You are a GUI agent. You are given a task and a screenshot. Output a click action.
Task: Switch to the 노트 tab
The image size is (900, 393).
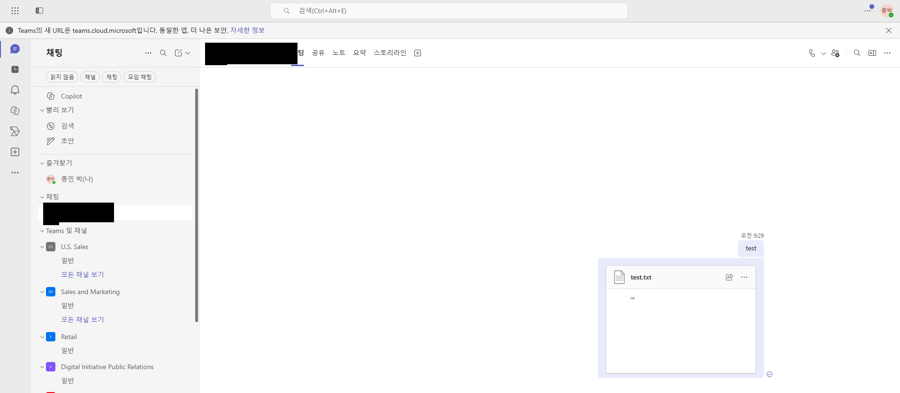pyautogui.click(x=339, y=53)
